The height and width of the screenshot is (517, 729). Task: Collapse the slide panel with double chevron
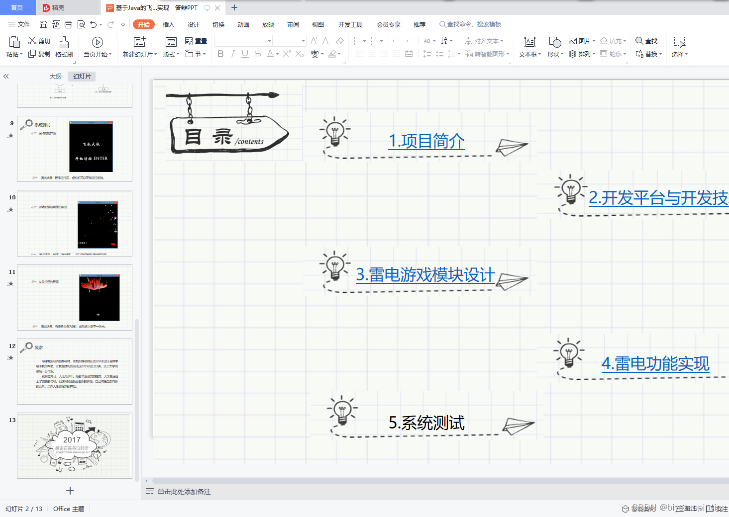[6, 77]
